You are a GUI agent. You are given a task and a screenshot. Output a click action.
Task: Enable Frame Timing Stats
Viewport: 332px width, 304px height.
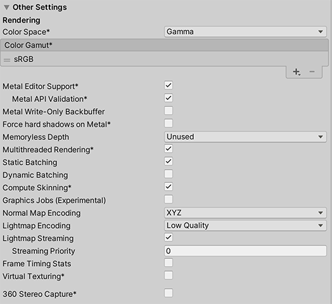coord(169,263)
